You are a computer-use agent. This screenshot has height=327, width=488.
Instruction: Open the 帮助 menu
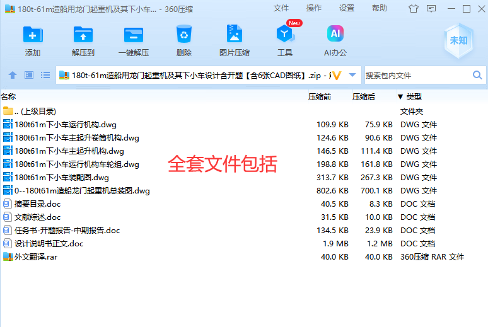point(380,8)
